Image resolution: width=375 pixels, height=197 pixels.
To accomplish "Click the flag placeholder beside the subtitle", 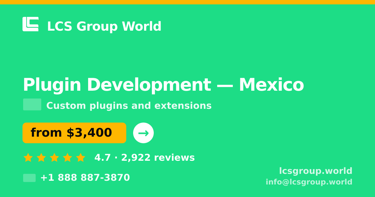I will (x=32, y=104).
